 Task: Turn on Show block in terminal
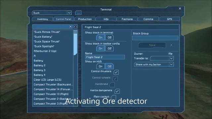click(x=100, y=37)
